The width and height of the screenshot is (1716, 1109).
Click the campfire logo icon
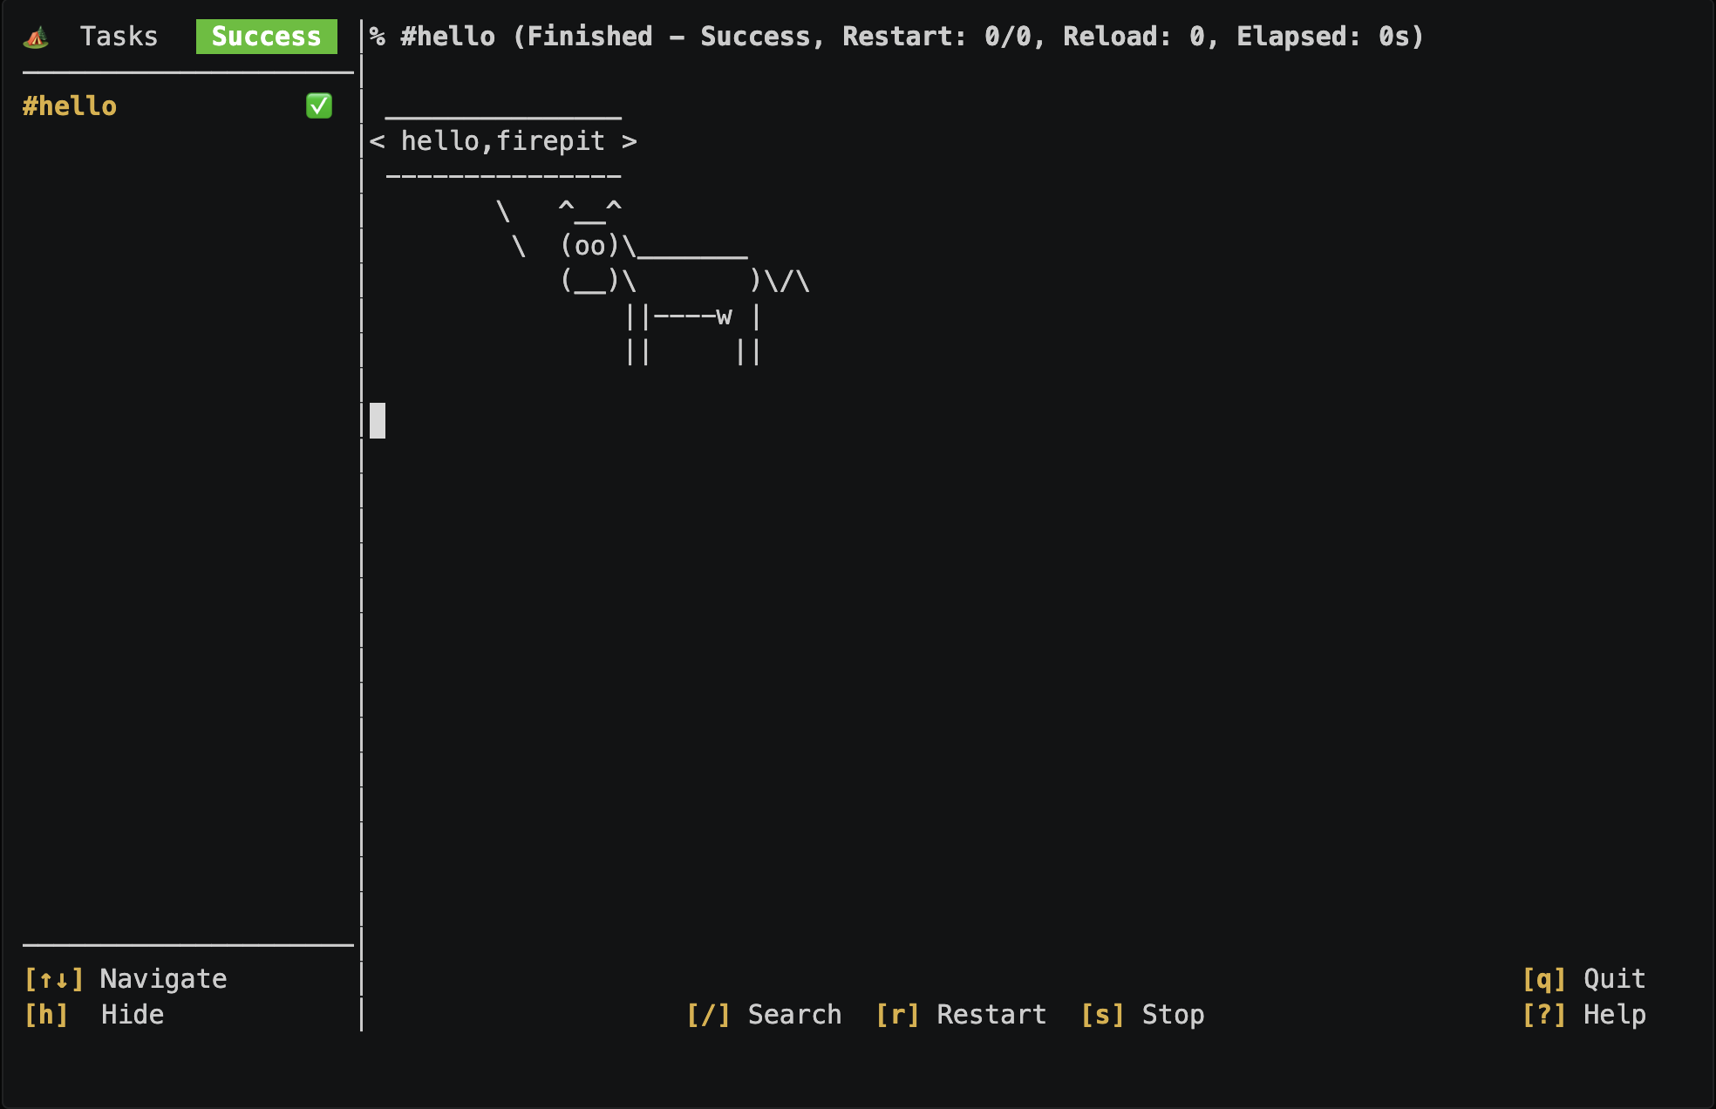click(x=37, y=37)
